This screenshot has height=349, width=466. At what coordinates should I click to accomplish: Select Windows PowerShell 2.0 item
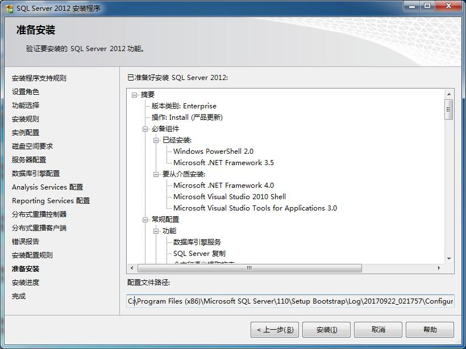[x=213, y=152]
